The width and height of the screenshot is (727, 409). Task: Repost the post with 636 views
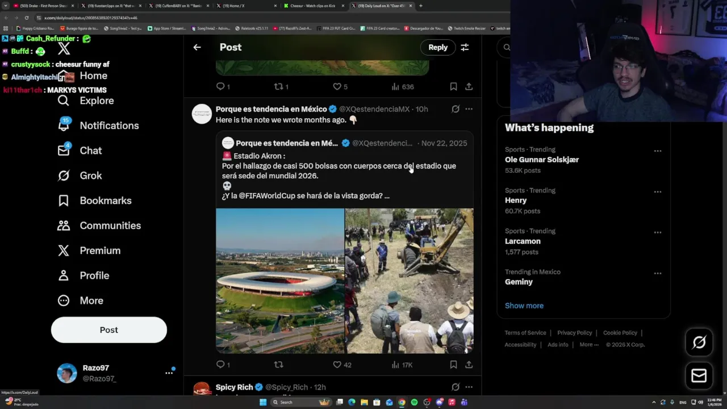pos(278,86)
